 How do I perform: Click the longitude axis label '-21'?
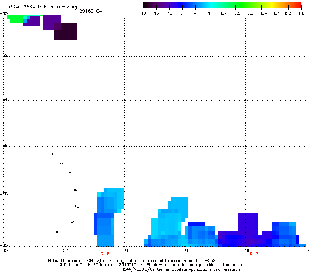185,251
